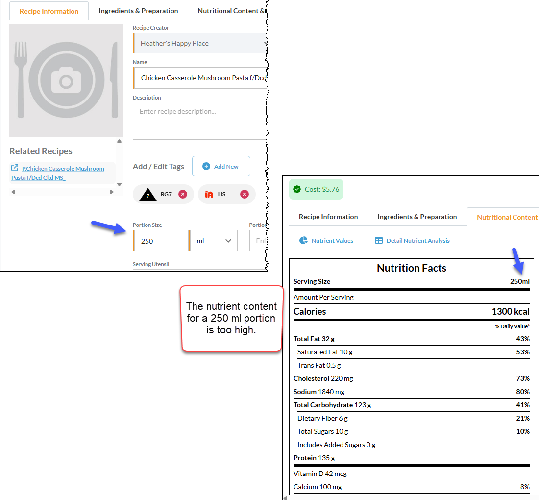Viewport: 539px width, 500px height.
Task: Click the Nutrient Values pie chart icon
Action: (x=303, y=240)
